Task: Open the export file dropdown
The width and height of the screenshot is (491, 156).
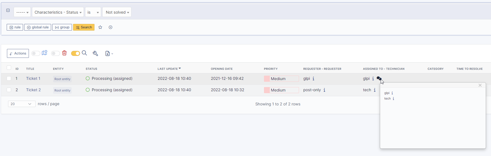Action: tap(109, 53)
